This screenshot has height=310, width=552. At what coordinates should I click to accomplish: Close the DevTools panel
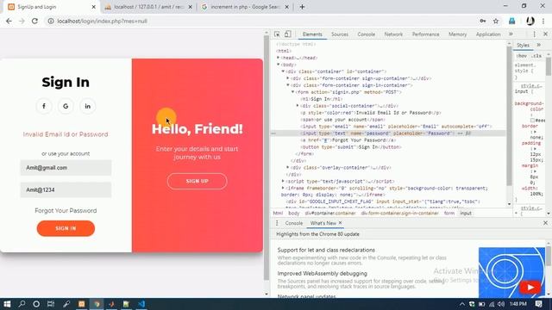pyautogui.click(x=545, y=34)
